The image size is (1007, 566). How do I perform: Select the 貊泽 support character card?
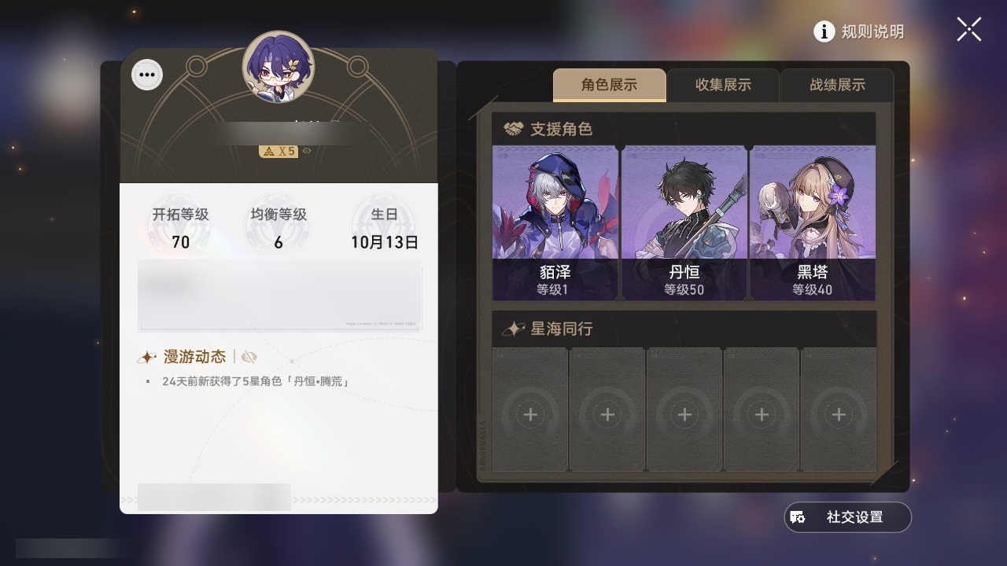pyautogui.click(x=555, y=223)
